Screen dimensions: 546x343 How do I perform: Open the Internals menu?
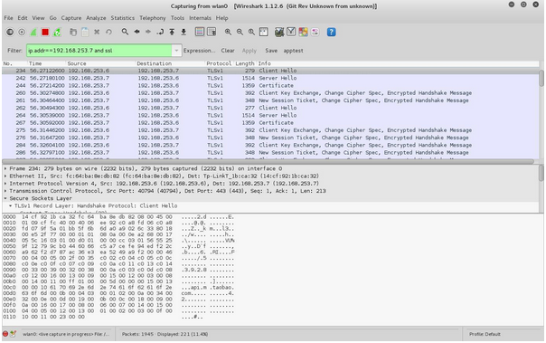point(200,18)
